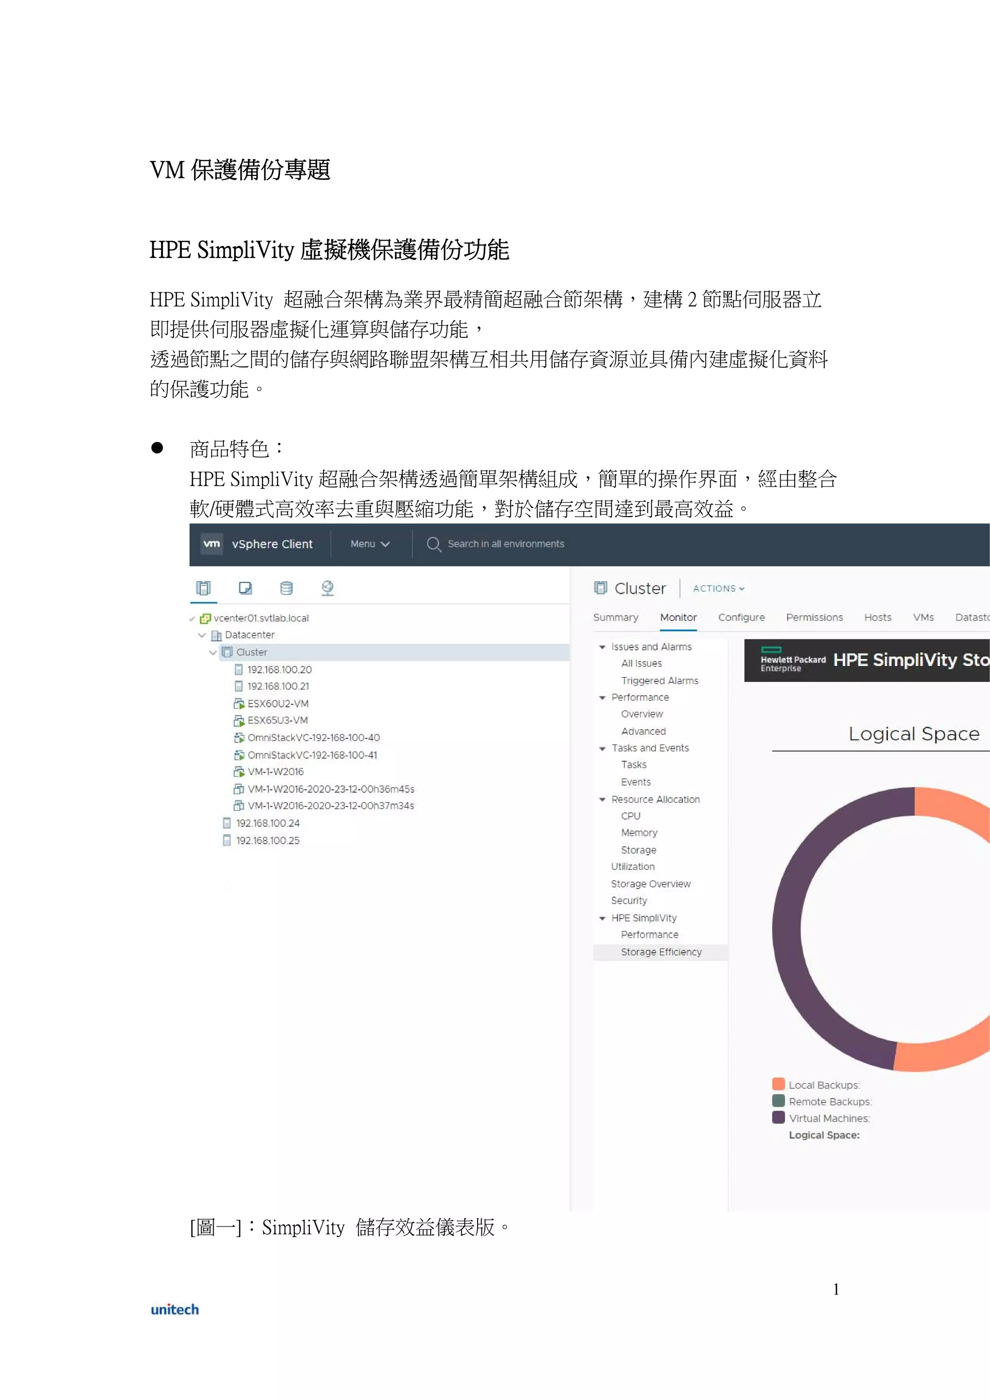Switch to the Configure tab
The image size is (990, 1400).
coord(741,618)
